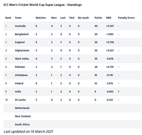The width and height of the screenshot is (142, 135).
Task: Click the No result column header
Action: (x=83, y=18)
